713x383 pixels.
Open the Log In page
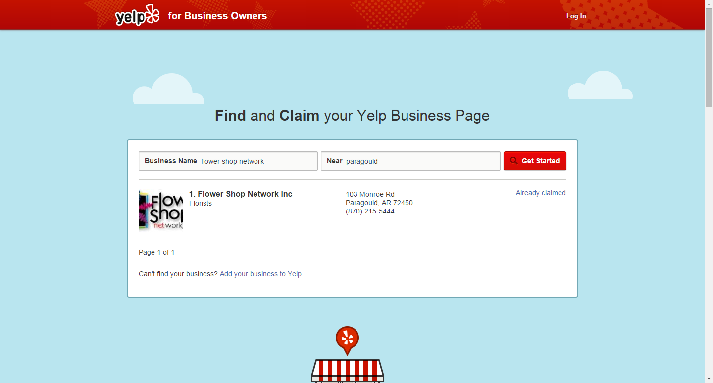coord(576,16)
